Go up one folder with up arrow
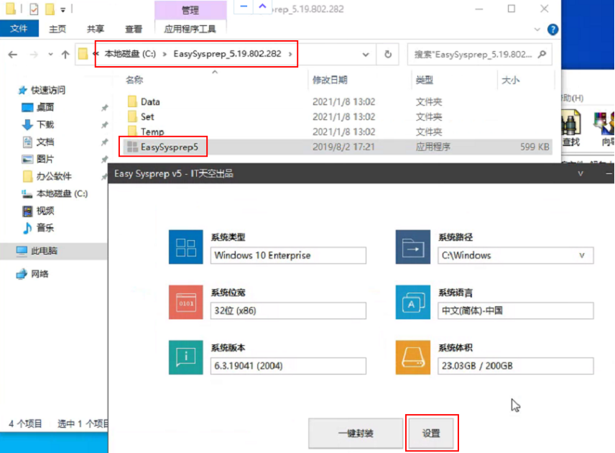This screenshot has height=453, width=615. point(65,55)
